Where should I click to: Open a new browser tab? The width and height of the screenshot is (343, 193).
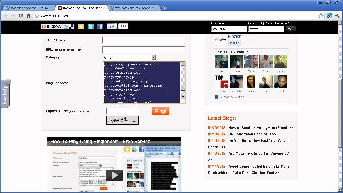164,8
